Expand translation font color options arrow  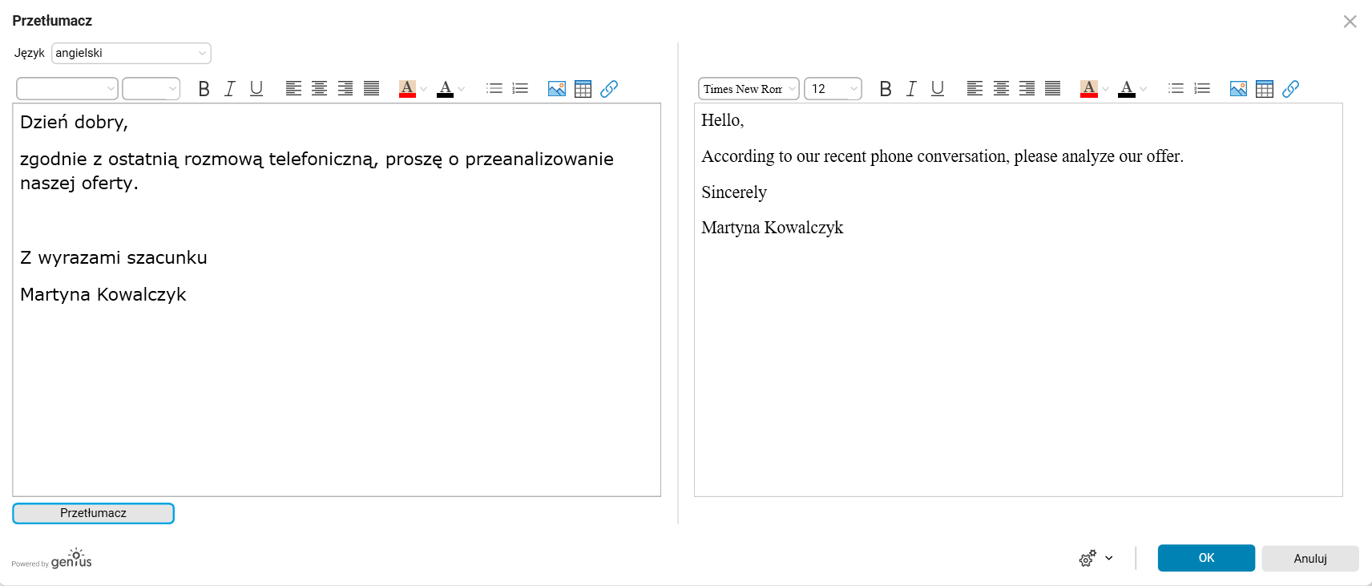click(x=1143, y=89)
